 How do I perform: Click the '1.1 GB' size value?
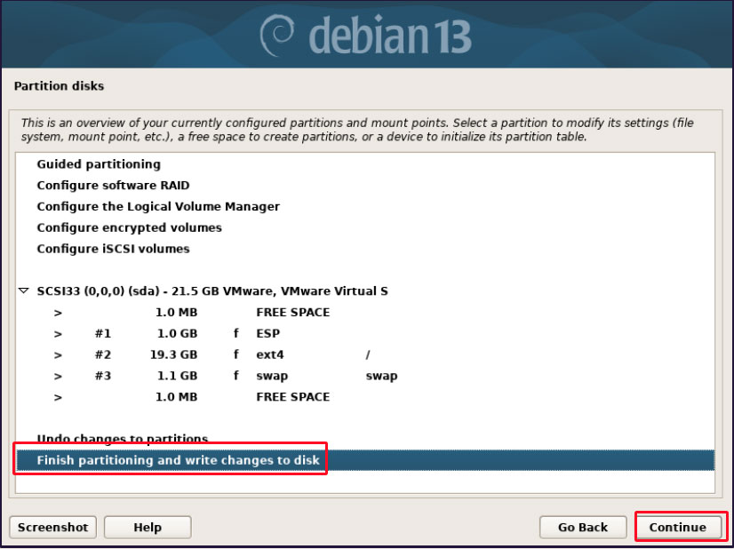tap(177, 376)
